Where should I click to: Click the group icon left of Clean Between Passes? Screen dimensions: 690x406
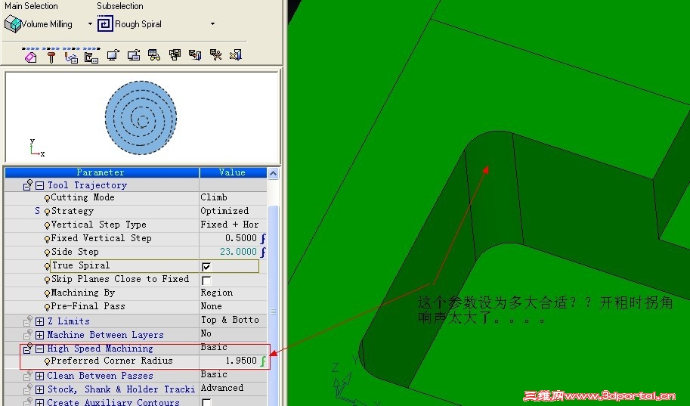pyautogui.click(x=28, y=376)
